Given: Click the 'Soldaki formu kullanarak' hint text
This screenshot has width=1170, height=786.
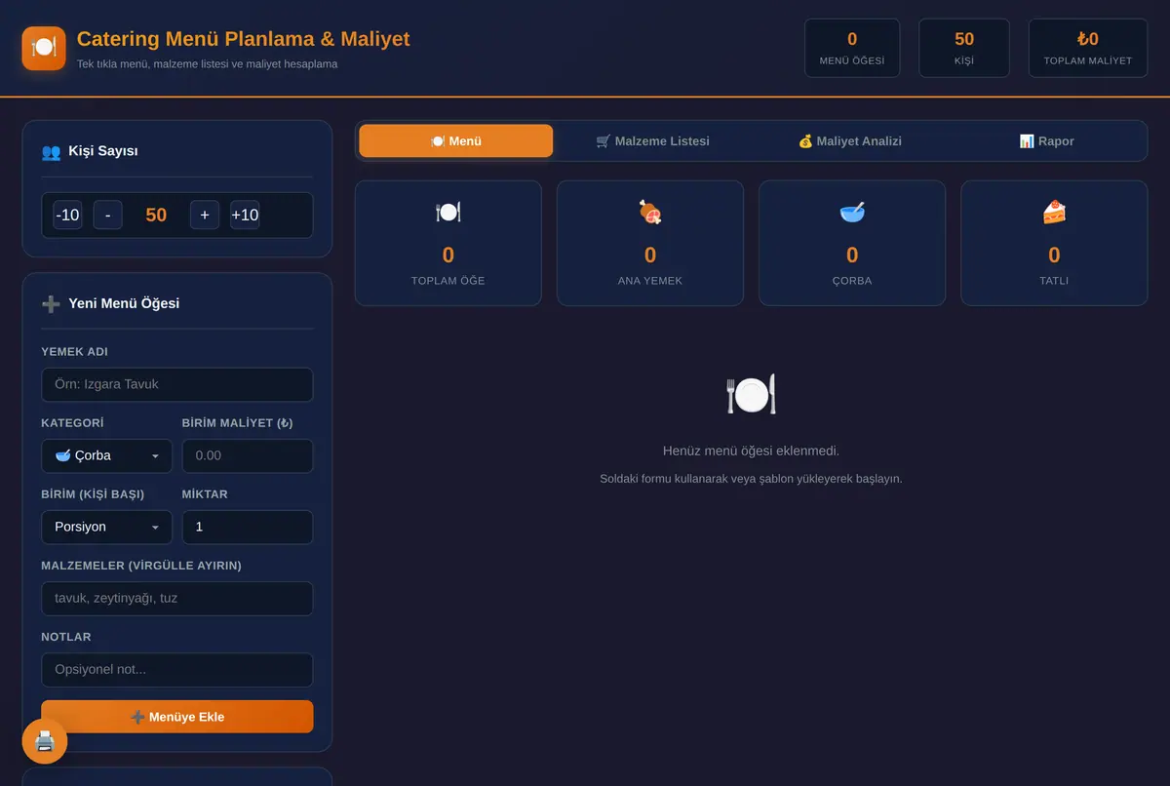Looking at the screenshot, I should click(x=751, y=479).
